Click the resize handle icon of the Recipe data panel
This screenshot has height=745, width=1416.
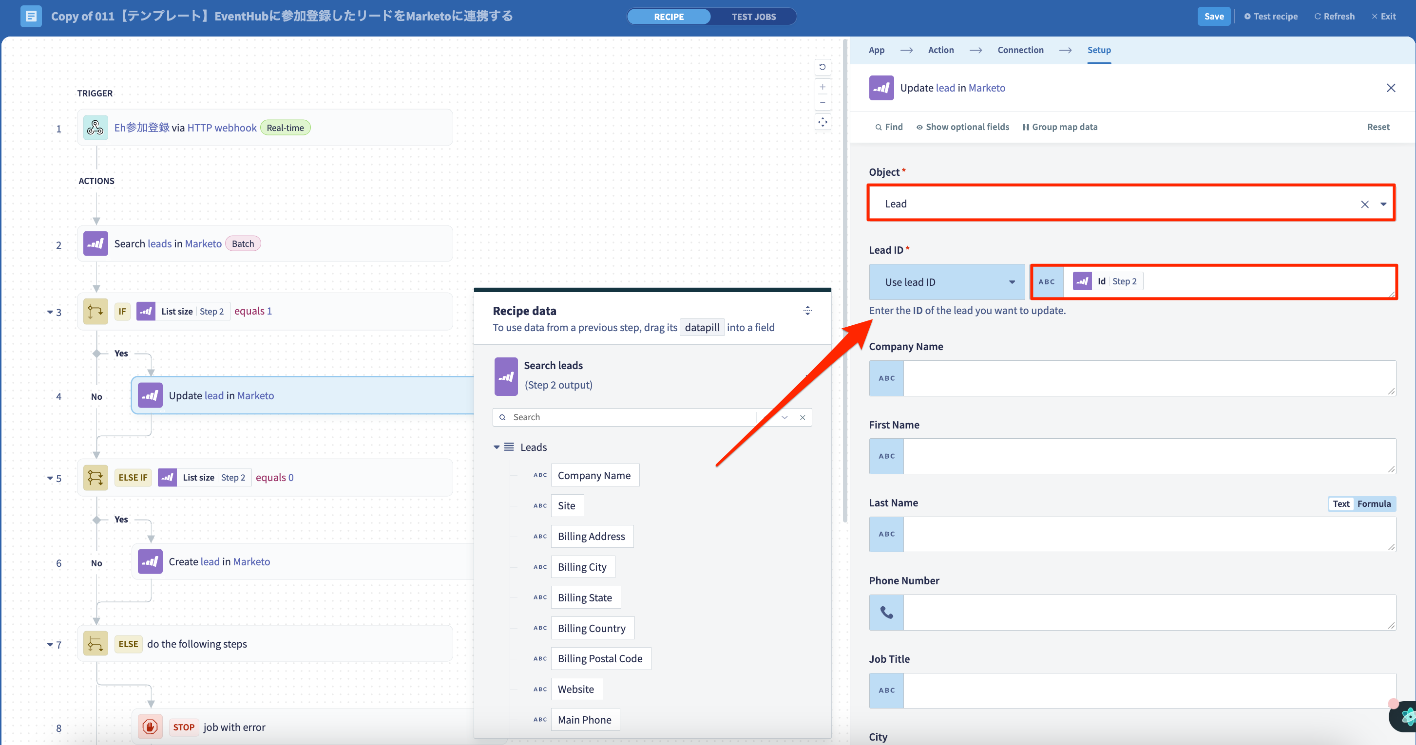click(x=807, y=311)
